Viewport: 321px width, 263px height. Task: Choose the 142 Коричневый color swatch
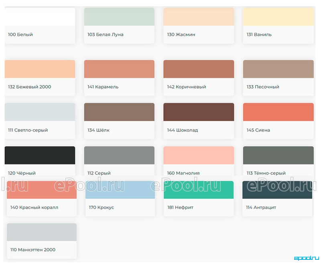tap(199, 69)
